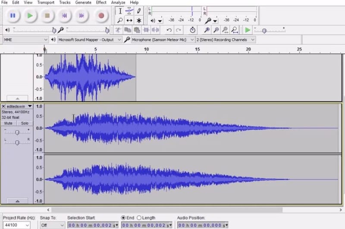Screen dimensions: 345x229
Task: Open Microphone (Samson Meteor Mic) dropdown
Action: [x=163, y=40]
